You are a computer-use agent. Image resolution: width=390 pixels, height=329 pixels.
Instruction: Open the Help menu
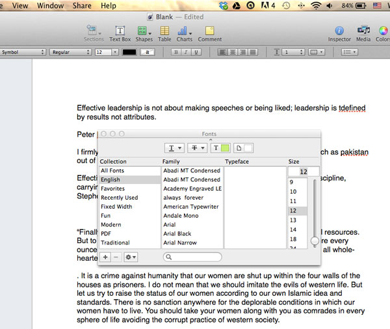[x=109, y=5]
